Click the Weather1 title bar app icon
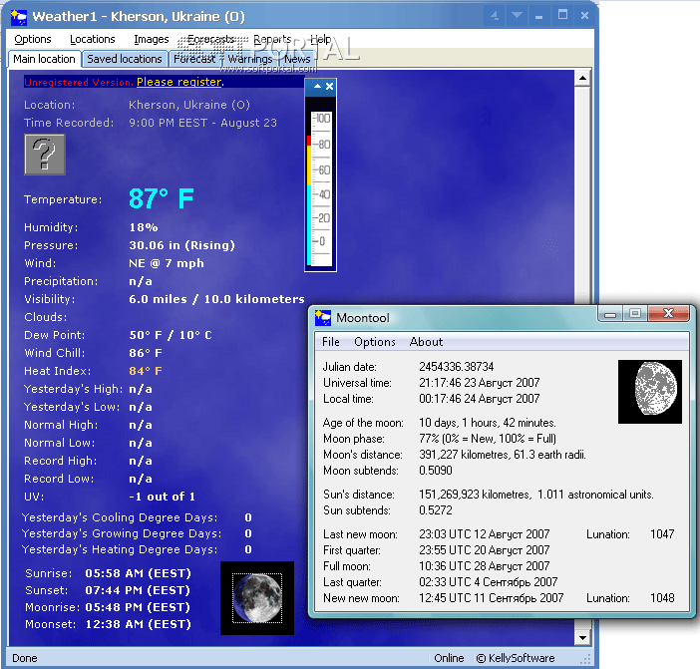Image resolution: width=700 pixels, height=669 pixels. click(x=18, y=16)
